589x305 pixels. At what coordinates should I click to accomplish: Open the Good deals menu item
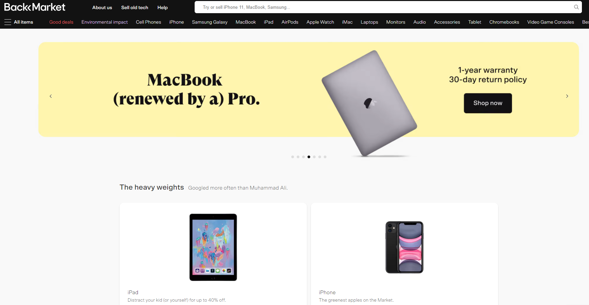[61, 22]
